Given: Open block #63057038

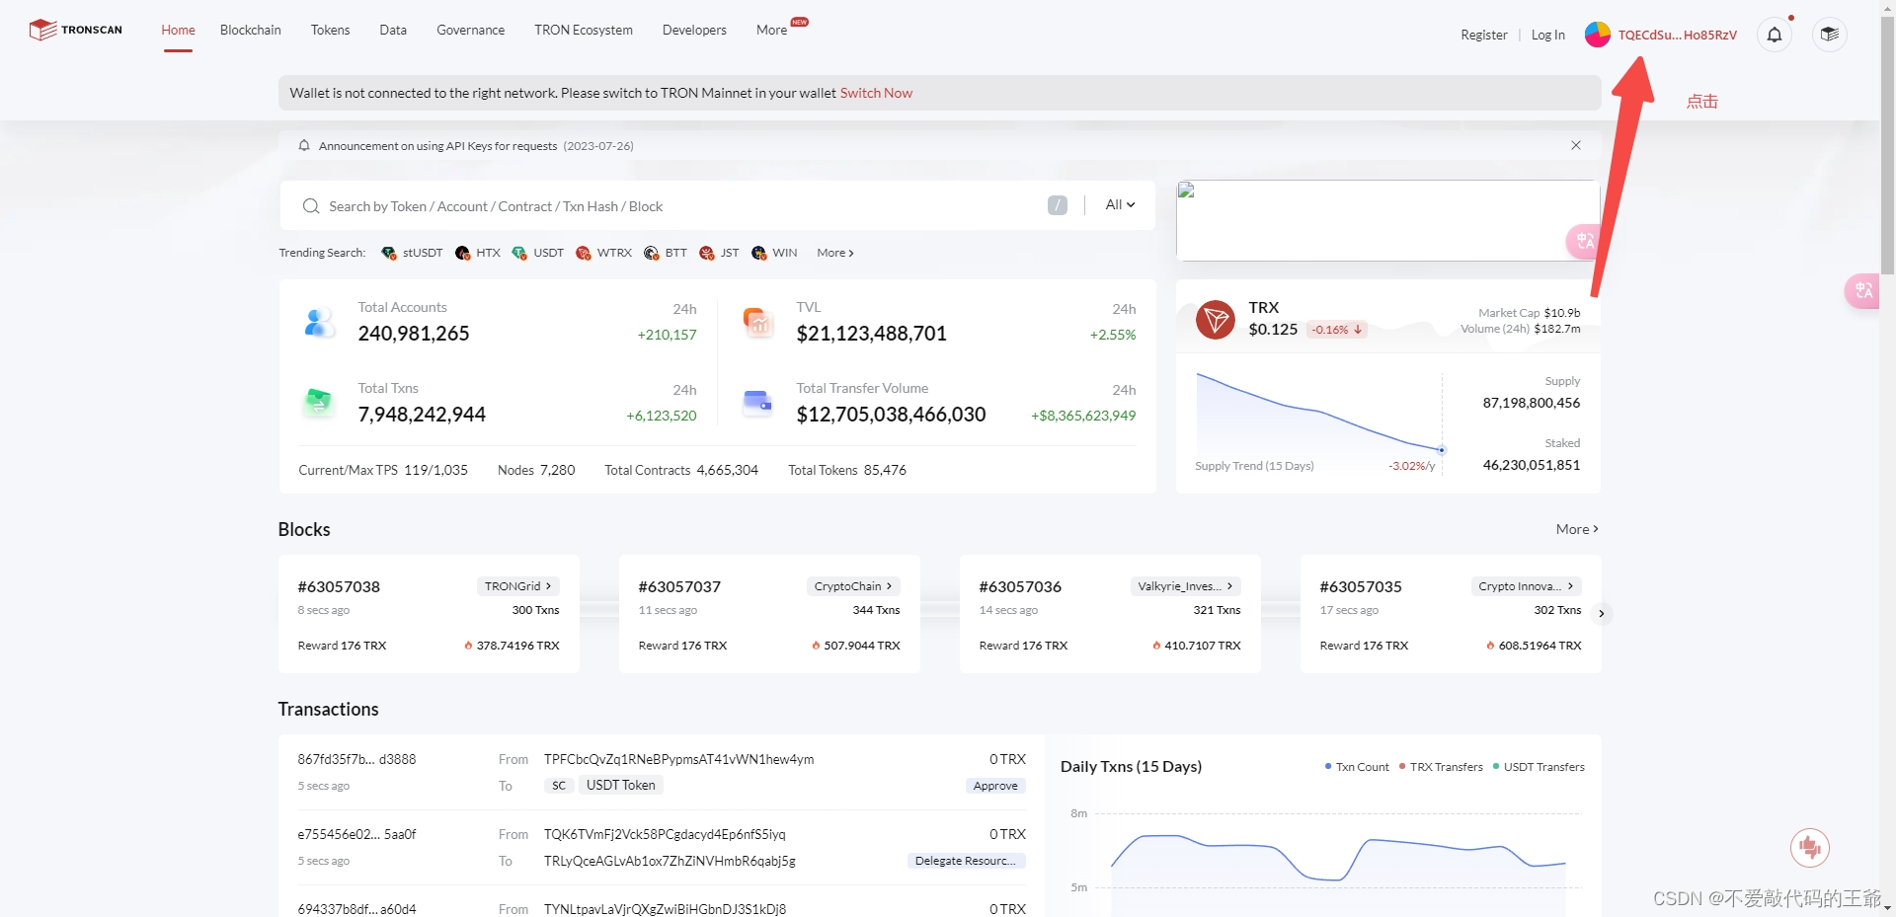Looking at the screenshot, I should 339,586.
